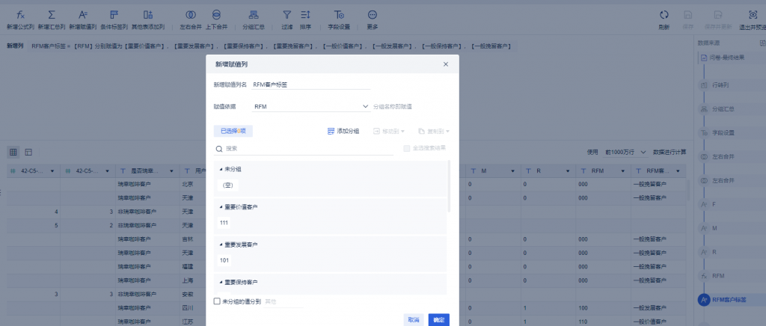
Task: Click the 其他 ungrouped value input field
Action: [284, 302]
